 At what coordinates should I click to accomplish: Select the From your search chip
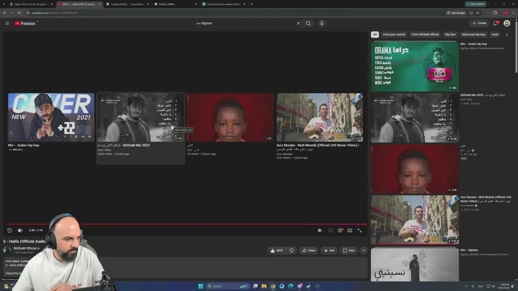(394, 35)
